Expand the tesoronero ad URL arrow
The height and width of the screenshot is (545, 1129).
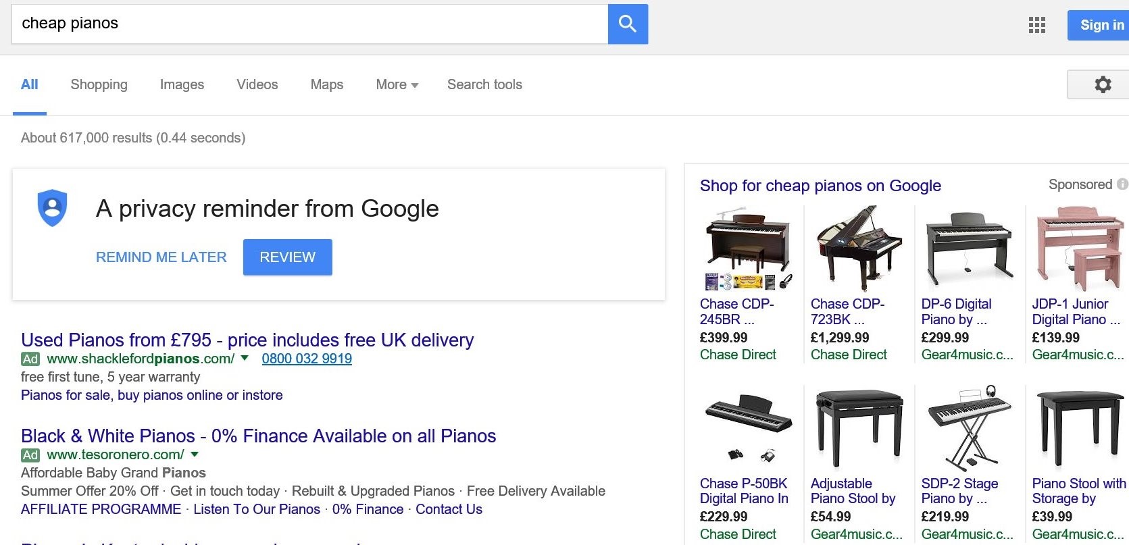pos(195,455)
